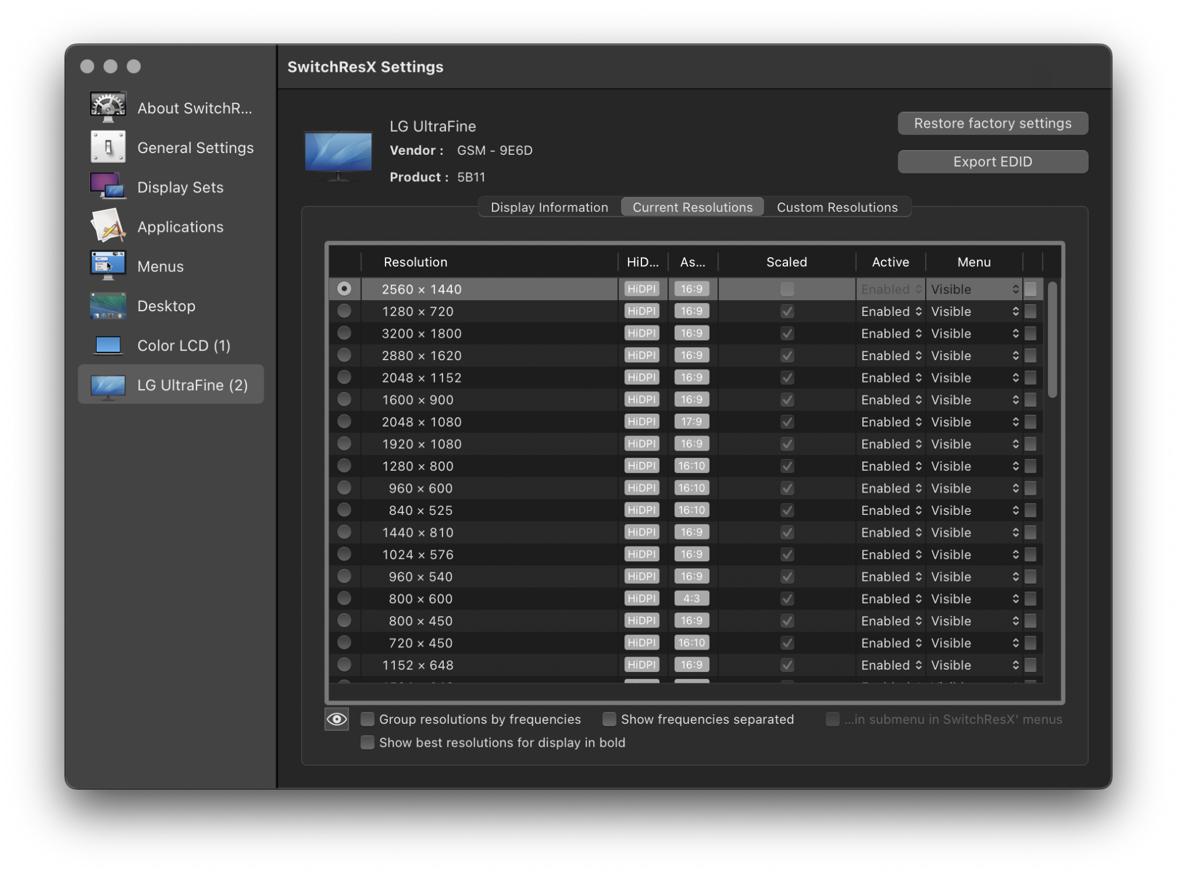Open Active dropdown for 960 × 600

(891, 488)
